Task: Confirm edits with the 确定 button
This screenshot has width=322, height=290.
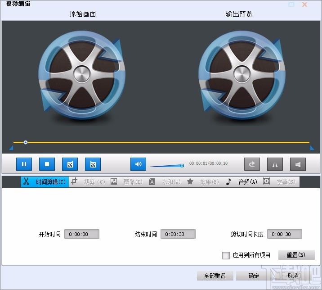Action: point(254,276)
